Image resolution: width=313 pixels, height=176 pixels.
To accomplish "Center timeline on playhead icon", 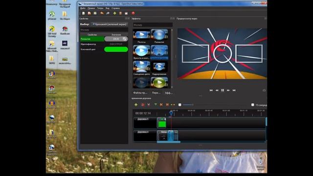I will point(173,105).
